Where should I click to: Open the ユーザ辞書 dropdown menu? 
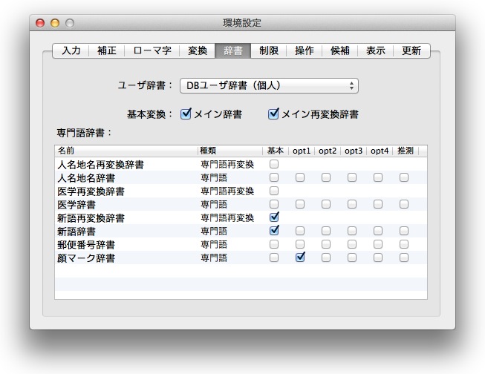coord(269,86)
